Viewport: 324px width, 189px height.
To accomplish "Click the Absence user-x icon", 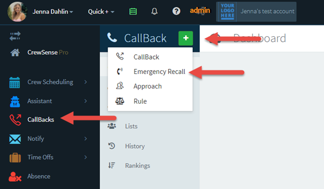I will coord(15,177).
